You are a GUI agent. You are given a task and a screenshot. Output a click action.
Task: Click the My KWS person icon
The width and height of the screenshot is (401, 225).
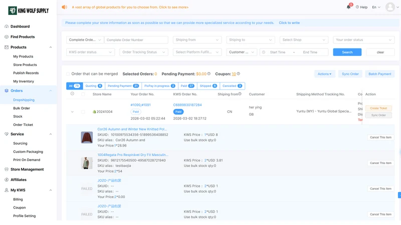pyautogui.click(x=7, y=190)
